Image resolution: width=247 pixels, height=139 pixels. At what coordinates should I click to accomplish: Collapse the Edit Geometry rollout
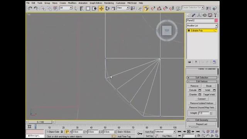[202, 120]
